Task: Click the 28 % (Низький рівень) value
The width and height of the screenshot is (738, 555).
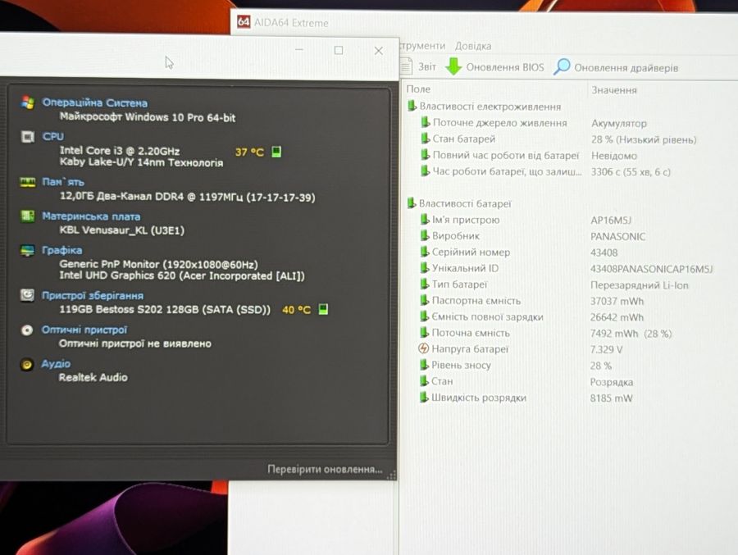Action: 644,140
